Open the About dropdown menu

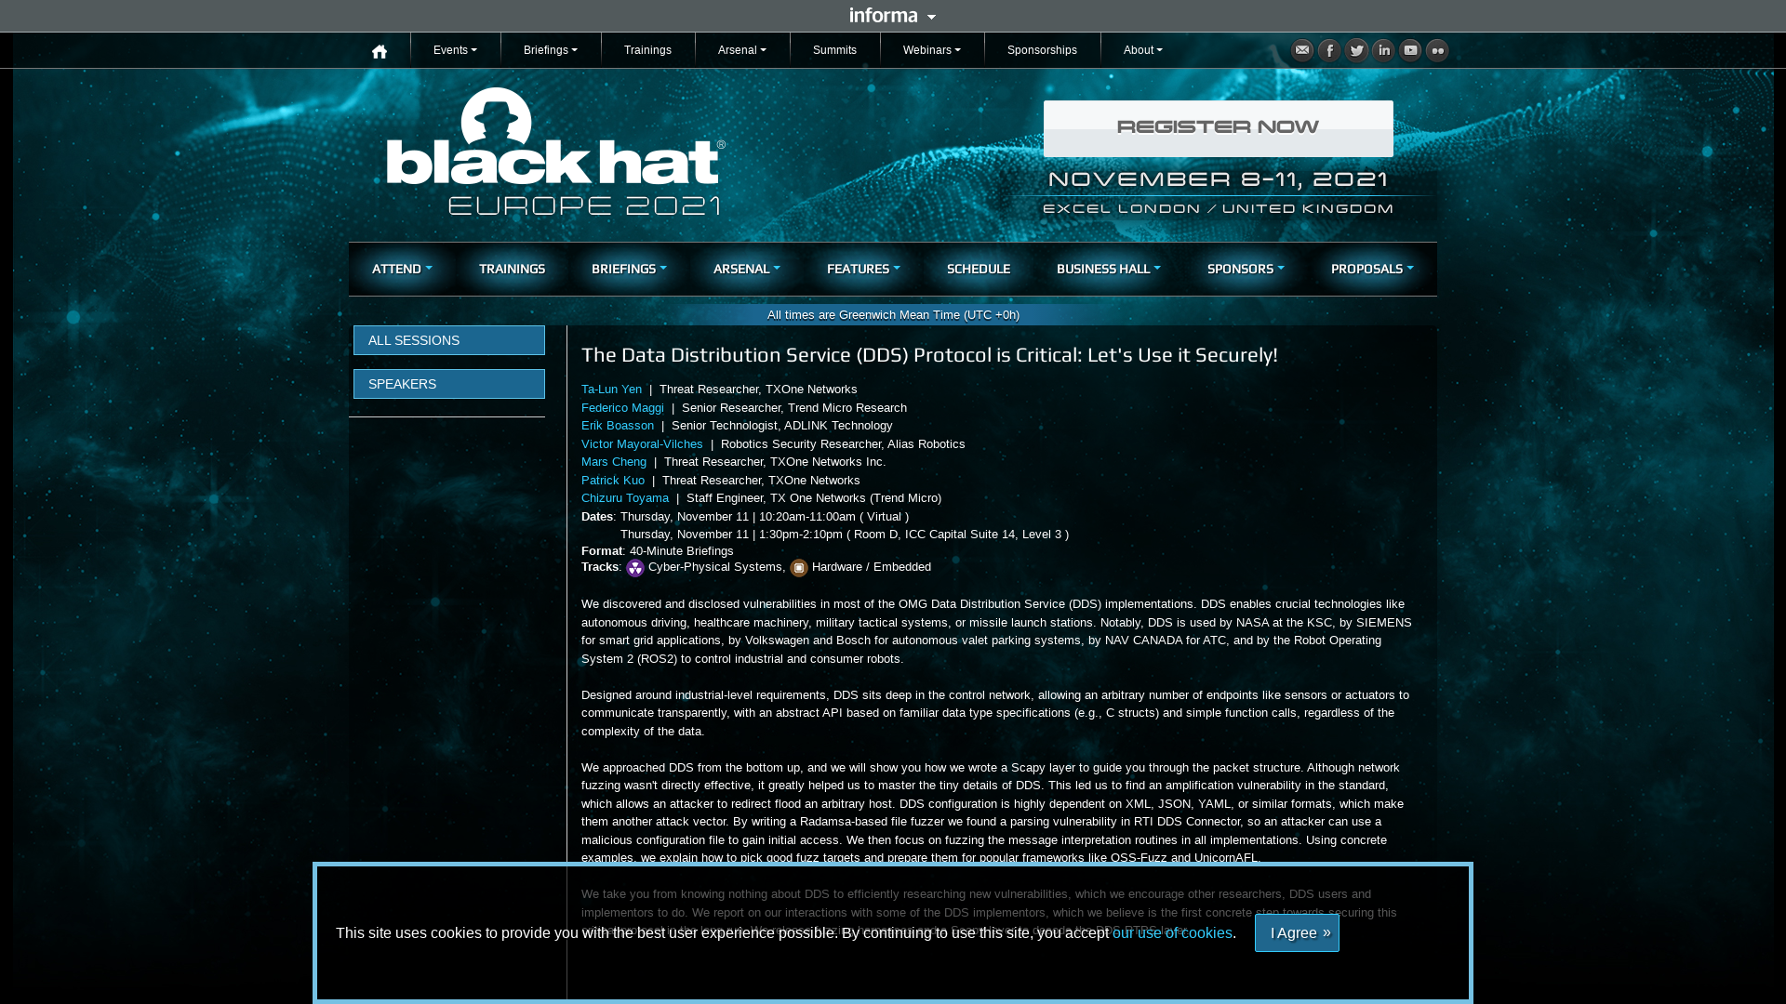pyautogui.click(x=1143, y=50)
